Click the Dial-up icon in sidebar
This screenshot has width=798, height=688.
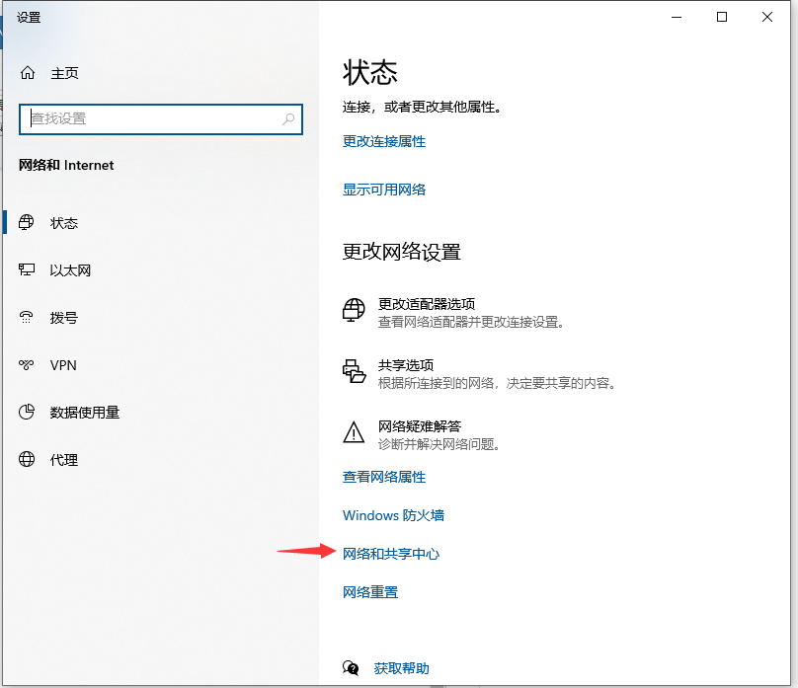(x=28, y=318)
